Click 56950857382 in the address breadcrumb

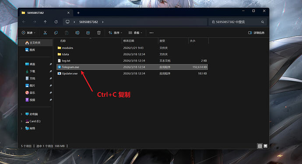tap(88, 22)
